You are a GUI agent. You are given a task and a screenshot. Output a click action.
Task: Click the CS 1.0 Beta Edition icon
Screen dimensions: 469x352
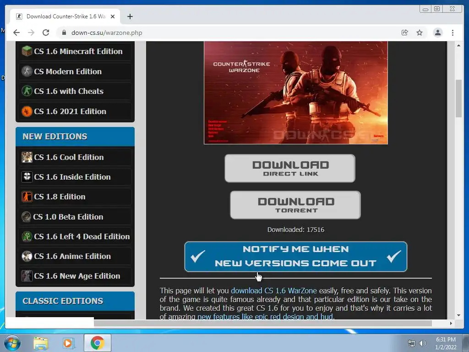(26, 217)
